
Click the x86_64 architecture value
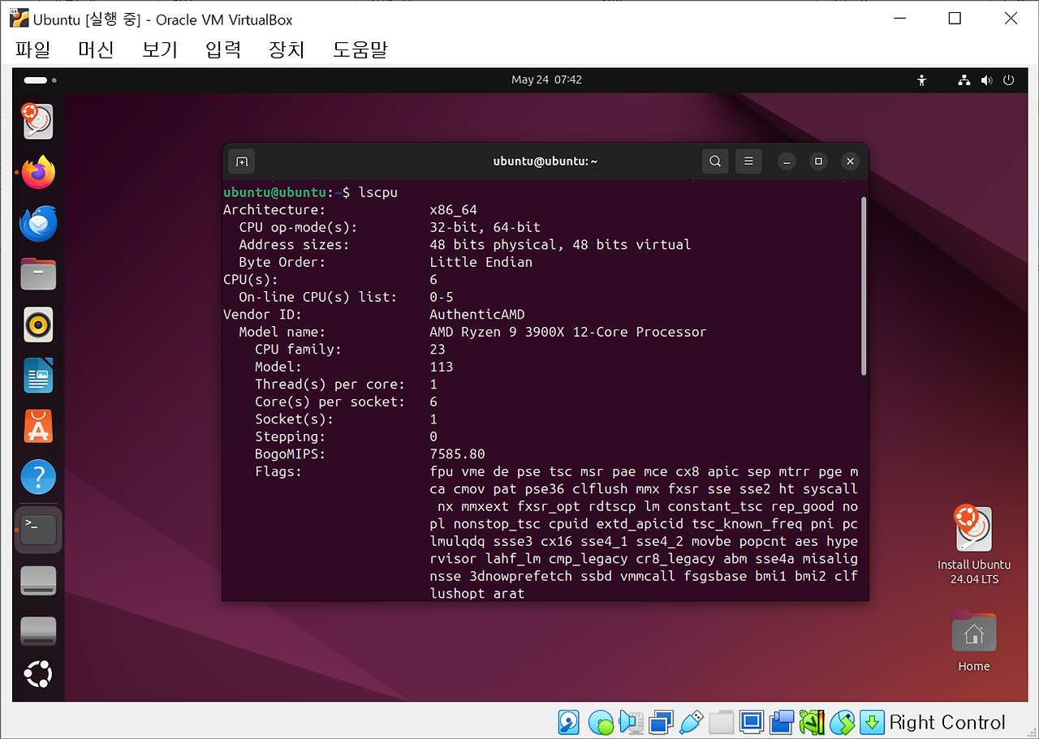pos(453,210)
